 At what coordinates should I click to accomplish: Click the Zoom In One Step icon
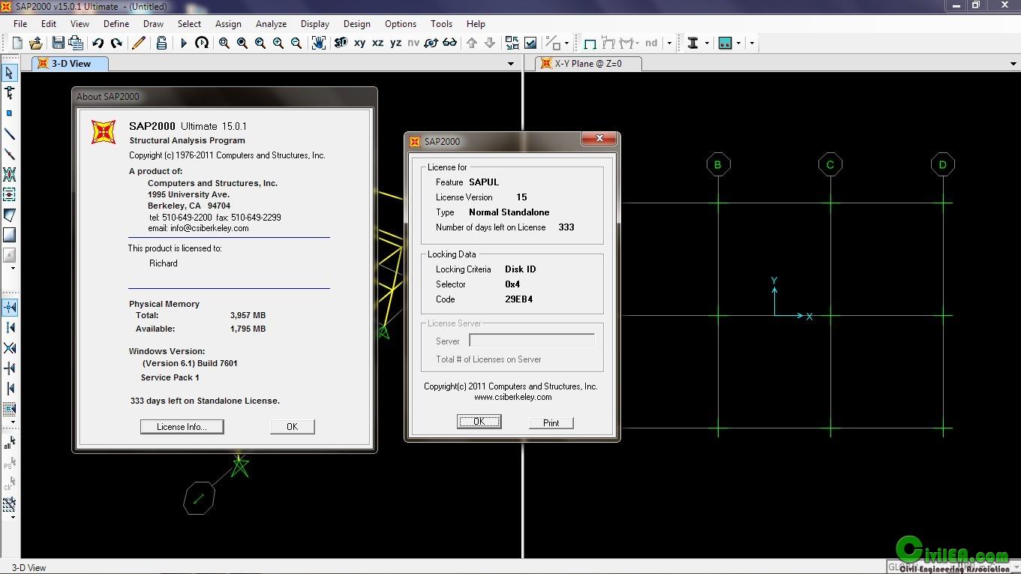(278, 43)
